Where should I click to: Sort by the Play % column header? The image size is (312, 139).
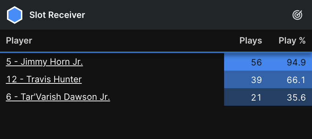tap(292, 41)
